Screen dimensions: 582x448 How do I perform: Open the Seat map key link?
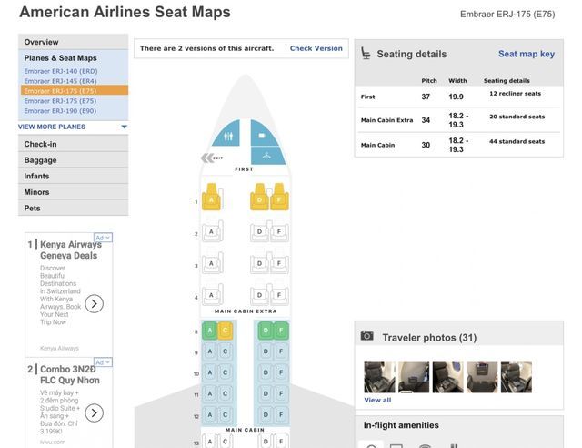526,54
